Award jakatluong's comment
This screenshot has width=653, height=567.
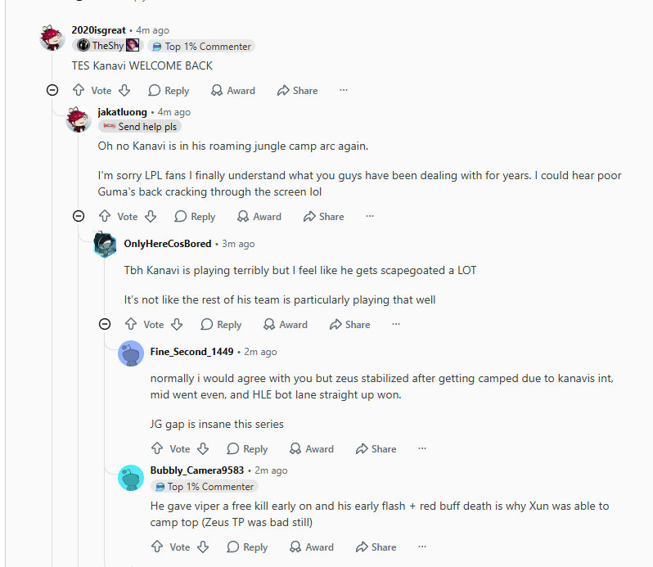[x=259, y=217]
